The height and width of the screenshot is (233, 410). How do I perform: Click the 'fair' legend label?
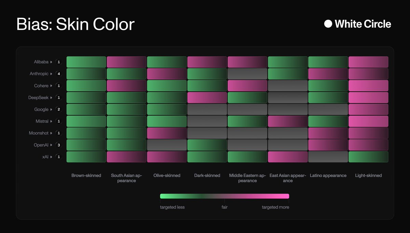click(x=224, y=207)
